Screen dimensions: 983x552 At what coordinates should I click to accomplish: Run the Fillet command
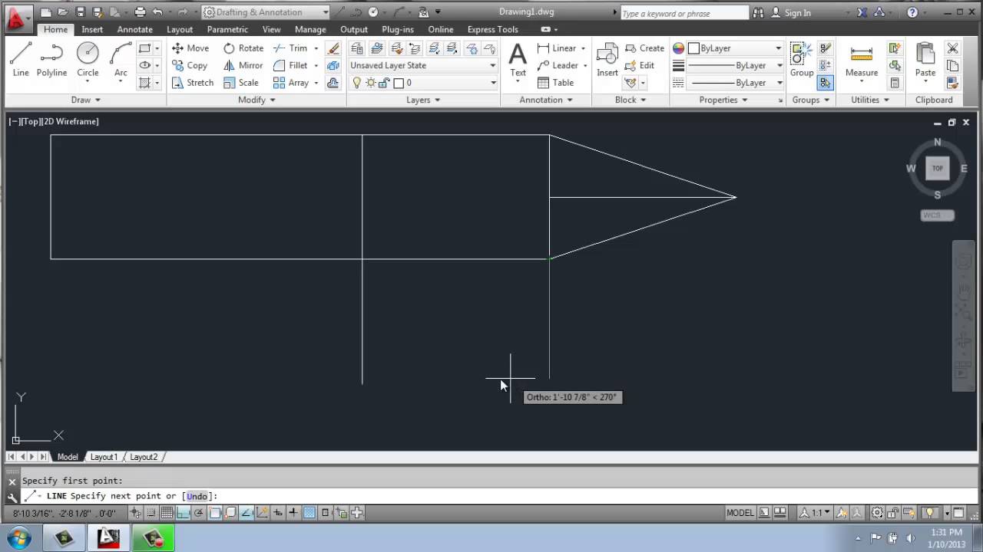point(290,65)
